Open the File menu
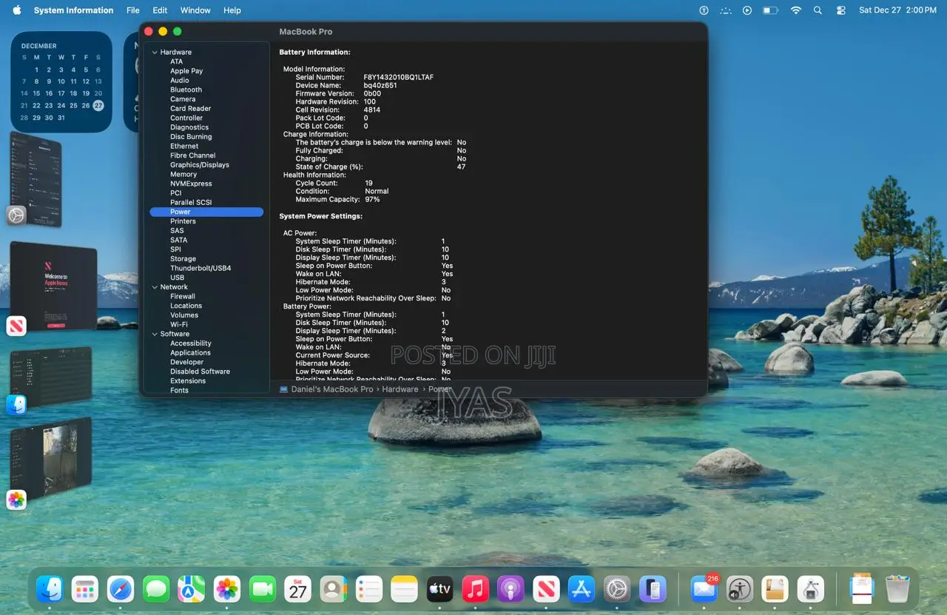 (x=132, y=10)
